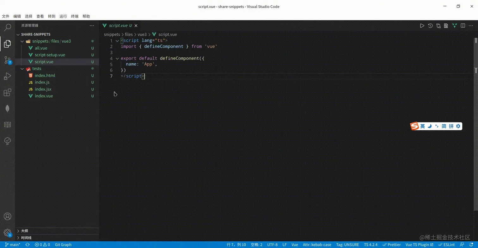This screenshot has height=248, width=478.
Task: Open the Accounts icon
Action: pos(8,216)
